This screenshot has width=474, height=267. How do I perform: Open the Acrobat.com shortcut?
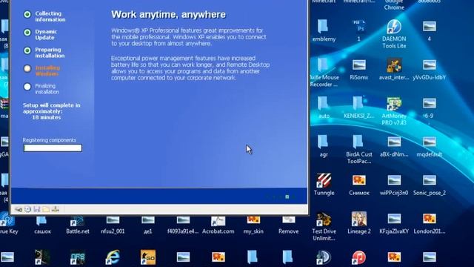coord(218,221)
